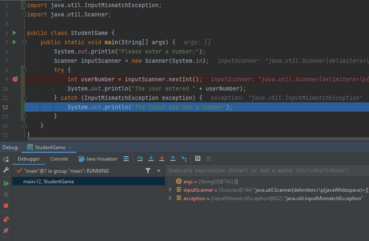
Task: Switch to the Debugger tab
Action: click(x=29, y=159)
